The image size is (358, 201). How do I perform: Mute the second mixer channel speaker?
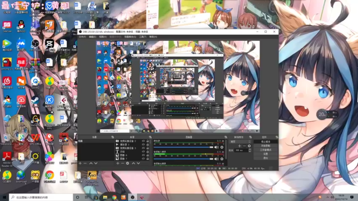(216, 159)
